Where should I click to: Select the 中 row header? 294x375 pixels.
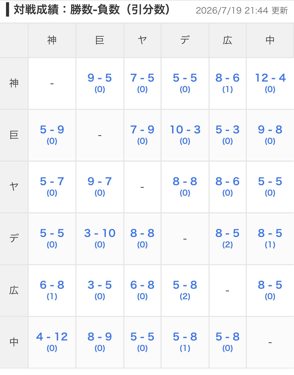coord(14,342)
